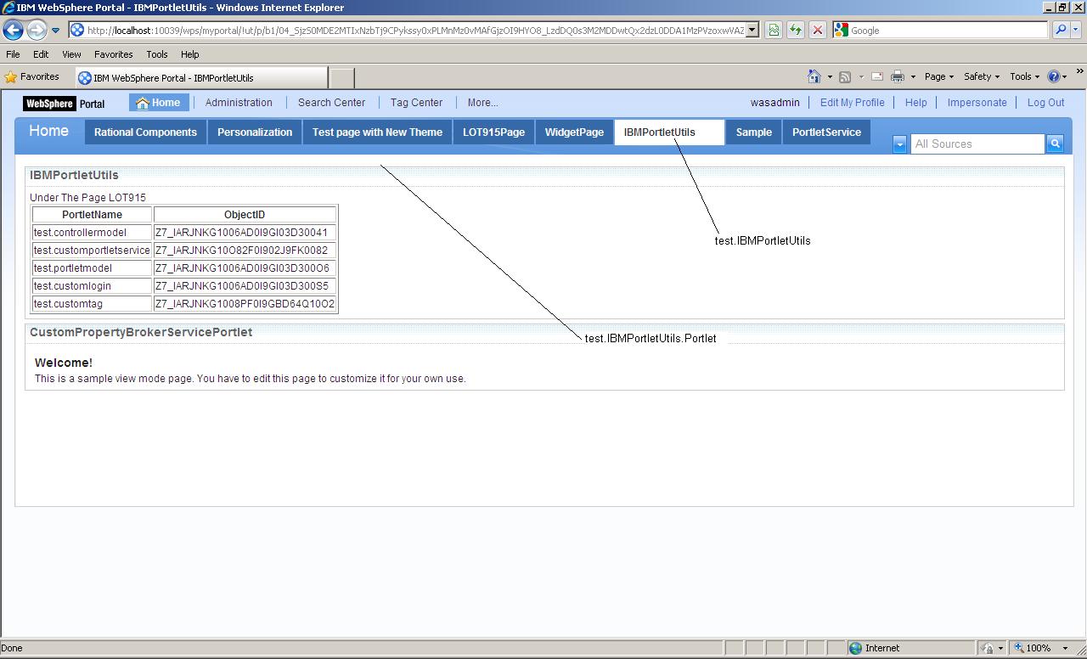Viewport: 1087px width, 659px height.
Task: Go forward with the browser Forward arrow
Action: (x=36, y=30)
